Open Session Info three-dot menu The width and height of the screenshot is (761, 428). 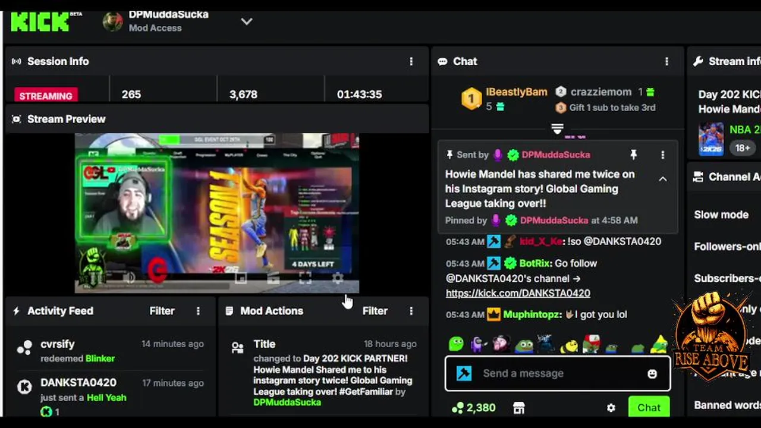[411, 61]
